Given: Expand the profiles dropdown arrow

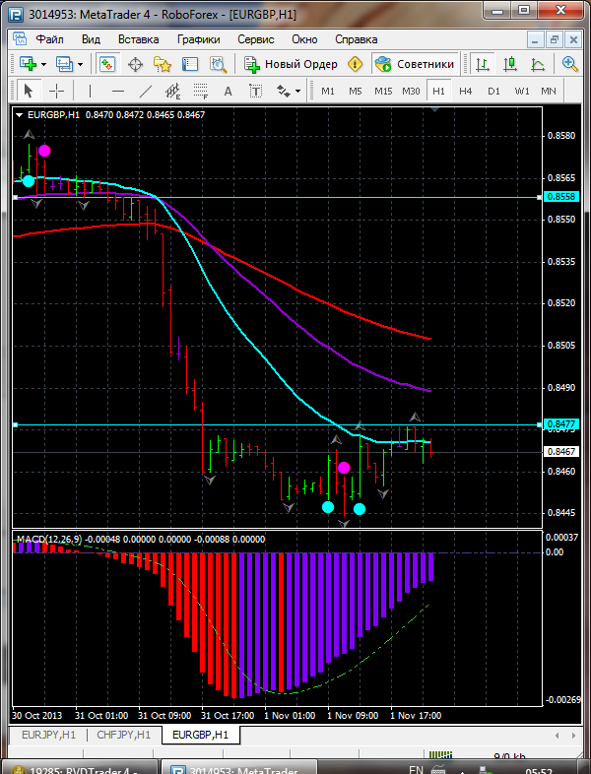Looking at the screenshot, I should pos(80,65).
